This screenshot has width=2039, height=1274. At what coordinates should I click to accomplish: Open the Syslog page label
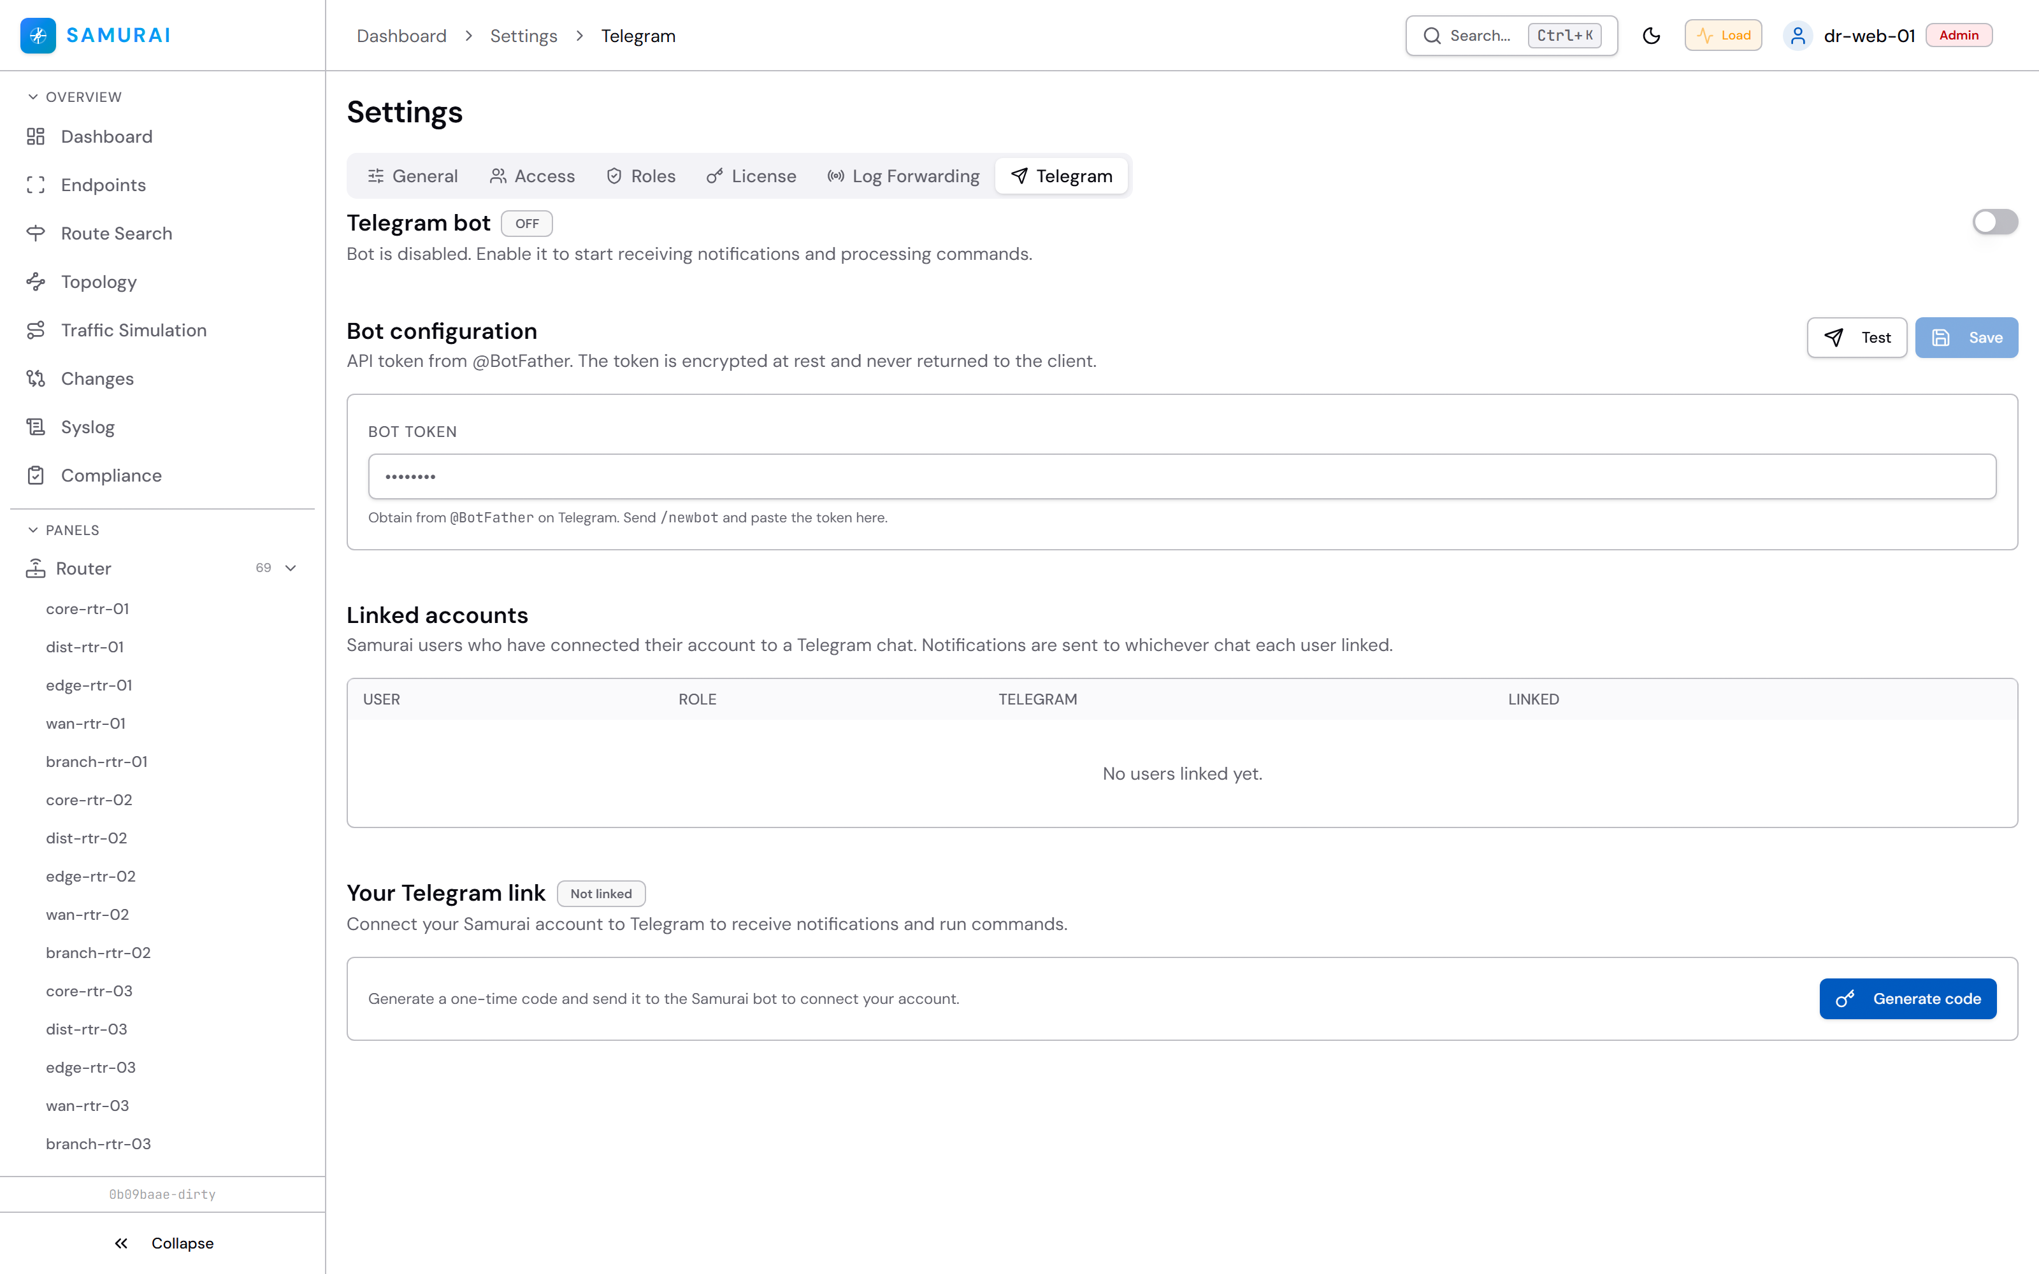[88, 427]
